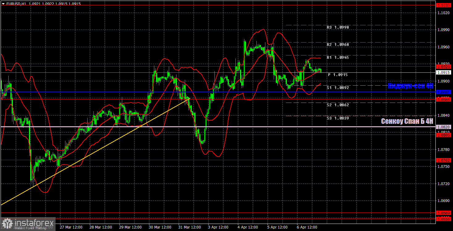
Task: Click the red 1.0762 price level tag
Action: 444,160
